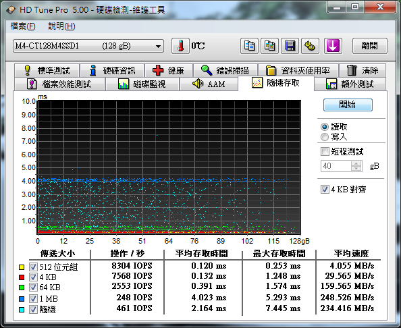Open the 硬碟資訊 info tab
This screenshot has width=401, height=328.
tap(112, 70)
